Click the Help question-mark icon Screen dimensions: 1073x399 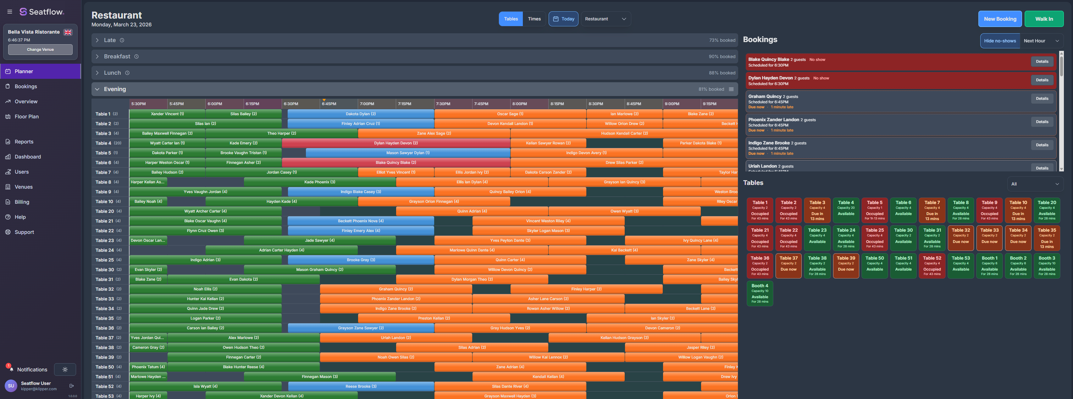(8, 217)
